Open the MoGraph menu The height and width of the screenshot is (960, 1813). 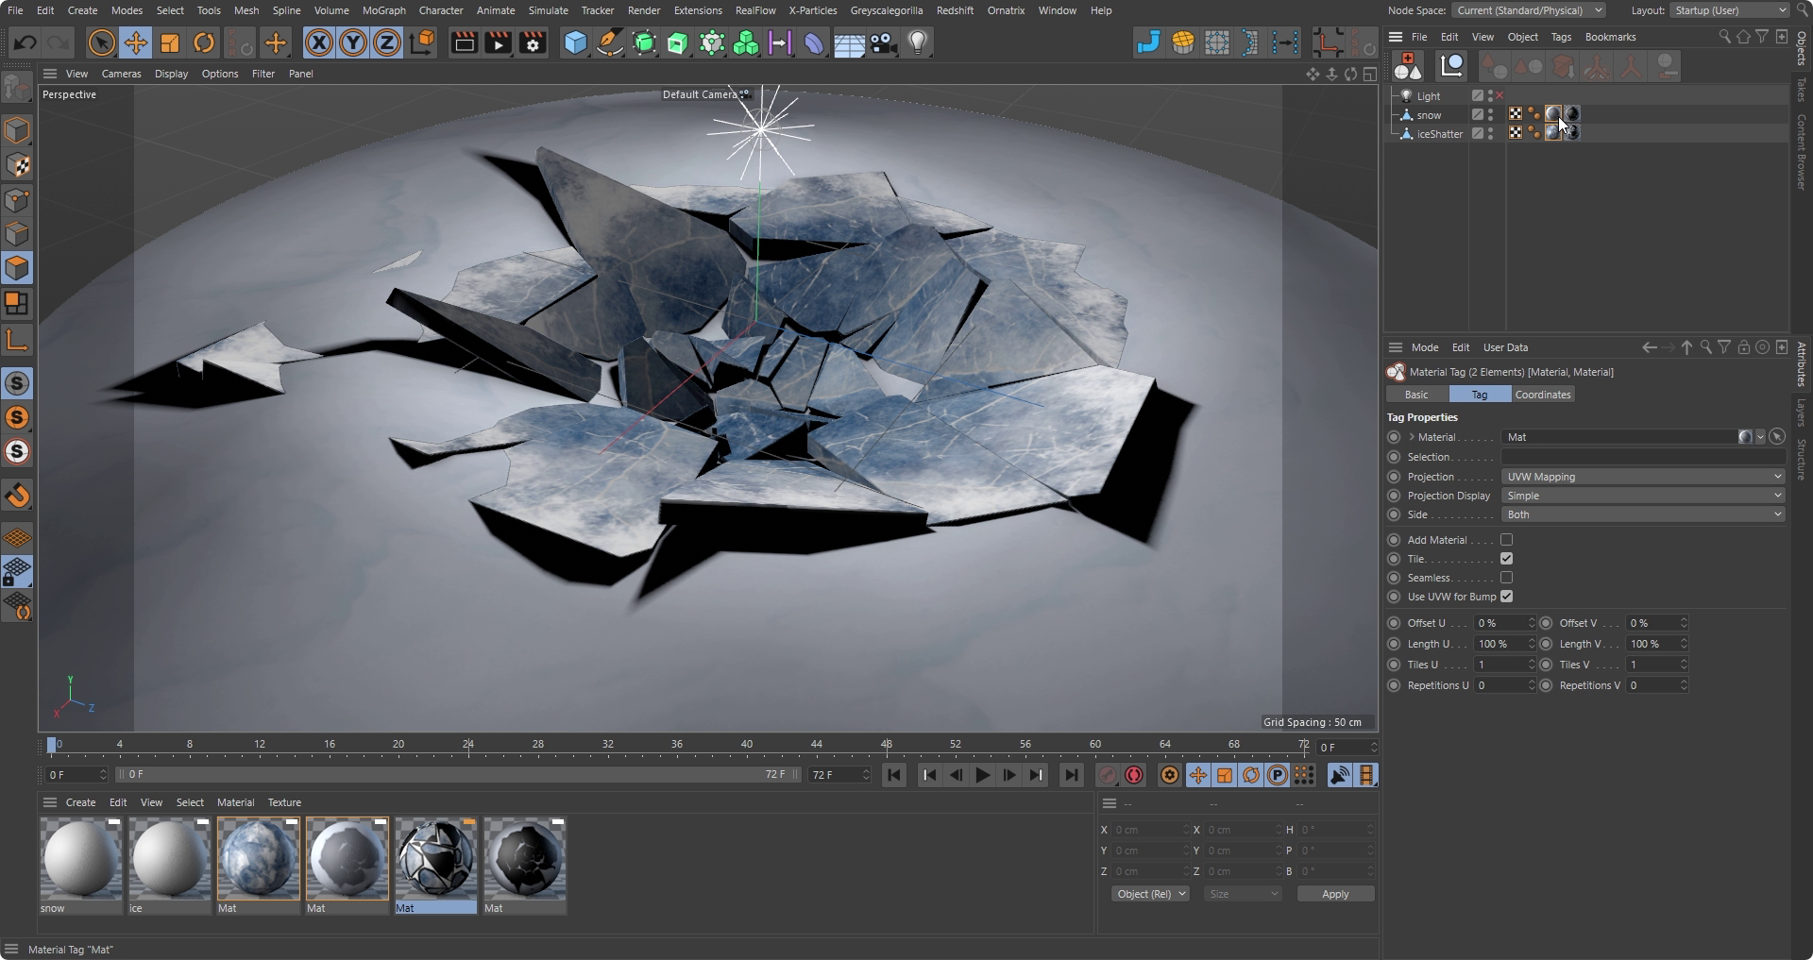point(383,10)
